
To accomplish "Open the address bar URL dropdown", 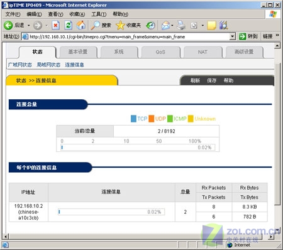I will coord(232,36).
